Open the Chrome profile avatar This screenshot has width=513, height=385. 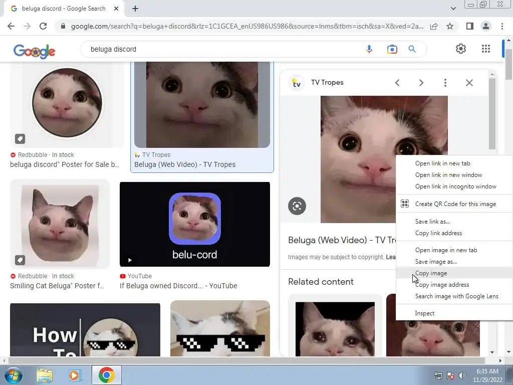coord(486,26)
